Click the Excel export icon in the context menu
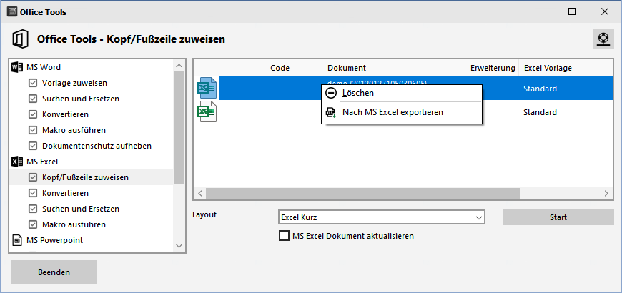The width and height of the screenshot is (622, 293). 330,113
